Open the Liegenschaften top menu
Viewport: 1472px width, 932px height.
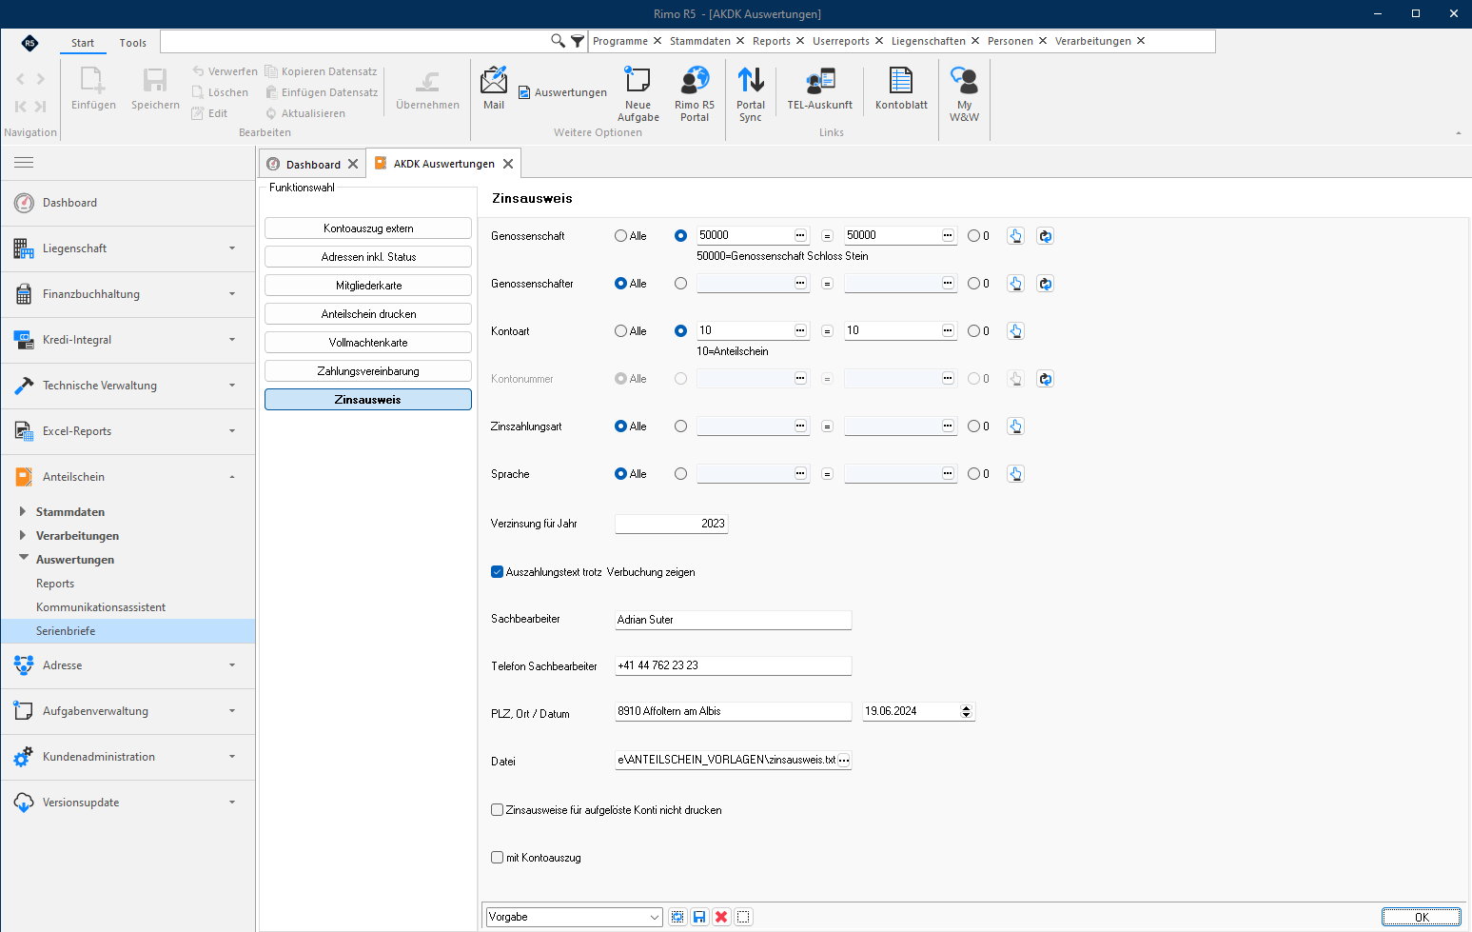pos(929,41)
